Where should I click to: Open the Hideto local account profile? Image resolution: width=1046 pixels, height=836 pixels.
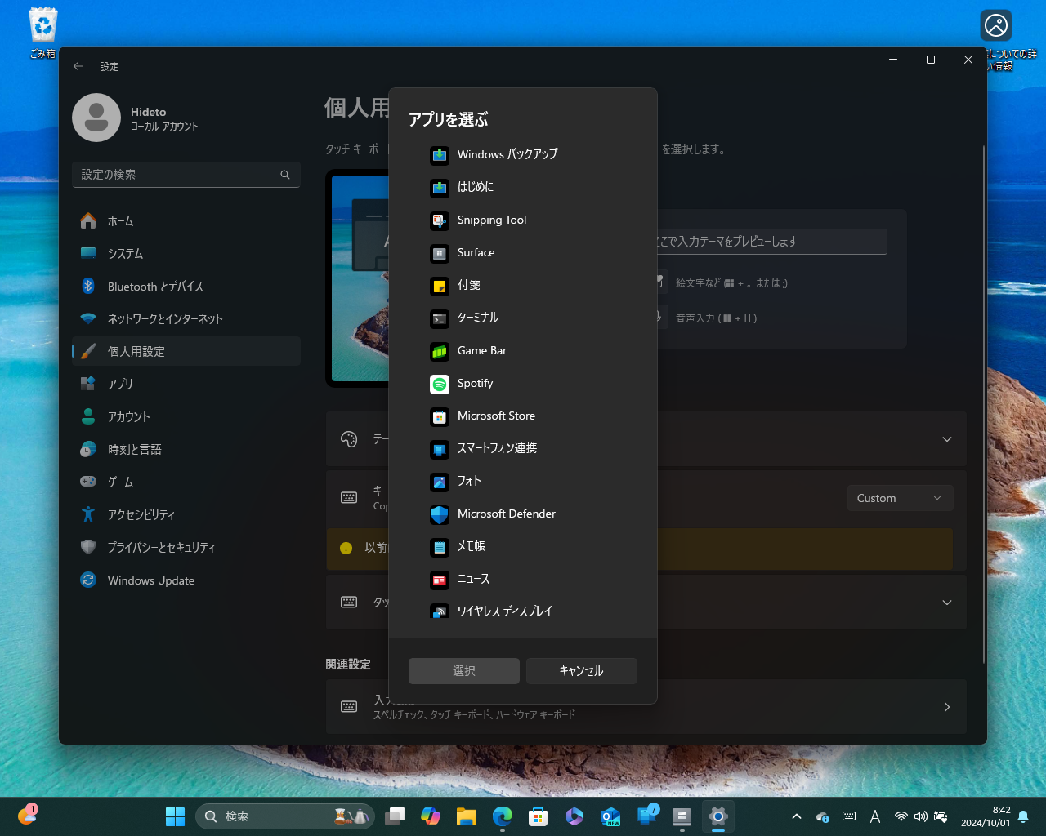[136, 118]
